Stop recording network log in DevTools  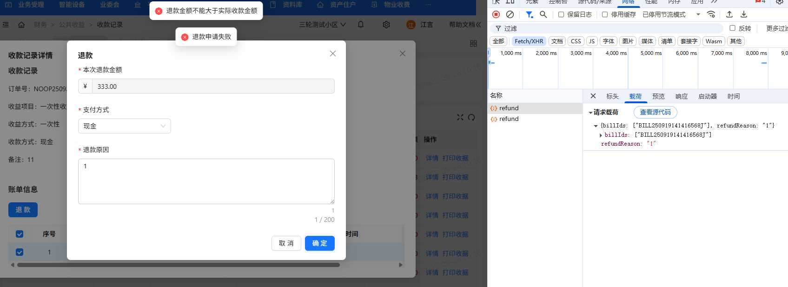tap(496, 14)
